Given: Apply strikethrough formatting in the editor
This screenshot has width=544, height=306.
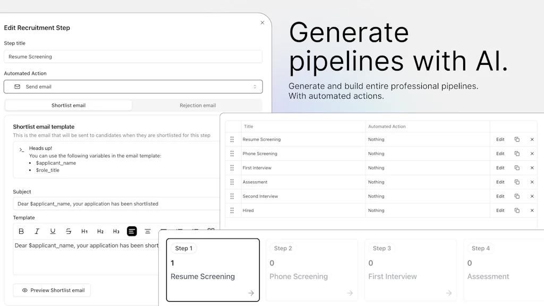Looking at the screenshot, I should coord(68,231).
